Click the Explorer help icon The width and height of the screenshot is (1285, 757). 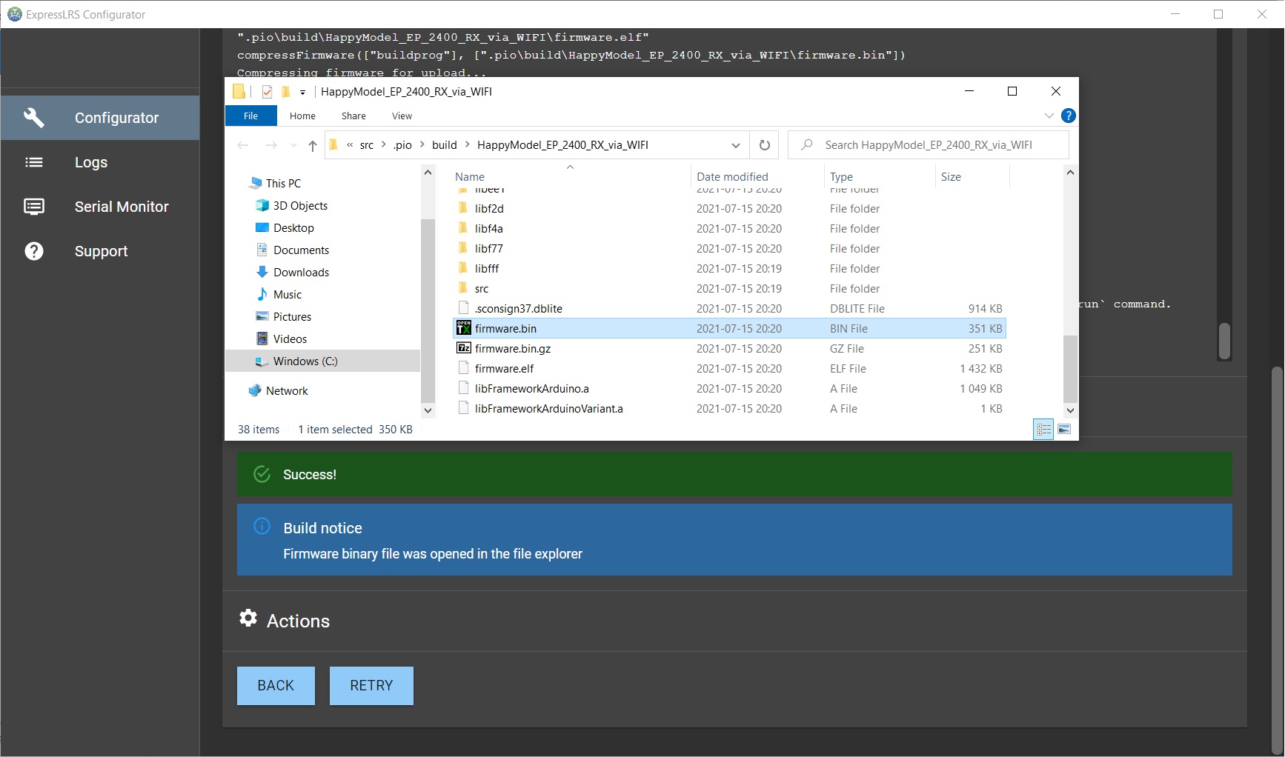(1068, 116)
